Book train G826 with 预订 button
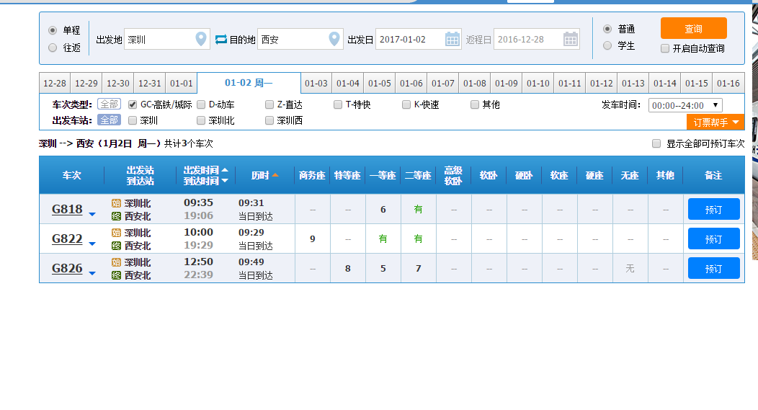The width and height of the screenshot is (758, 410). pos(713,268)
